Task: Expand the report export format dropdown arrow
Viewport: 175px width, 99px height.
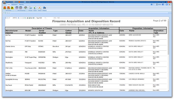Action: (x=34, y=18)
